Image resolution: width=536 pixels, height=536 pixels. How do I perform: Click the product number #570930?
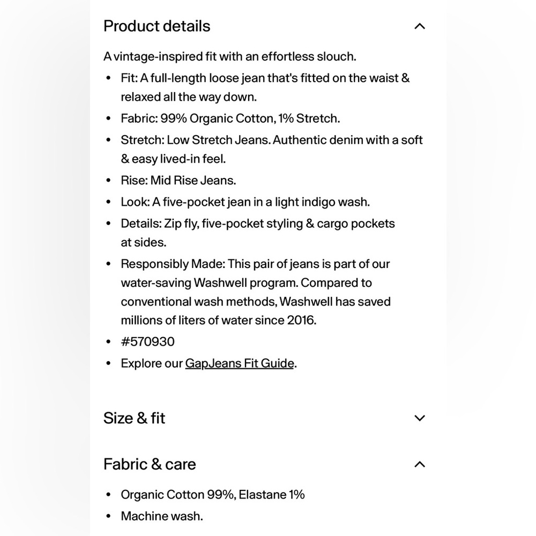click(x=148, y=342)
